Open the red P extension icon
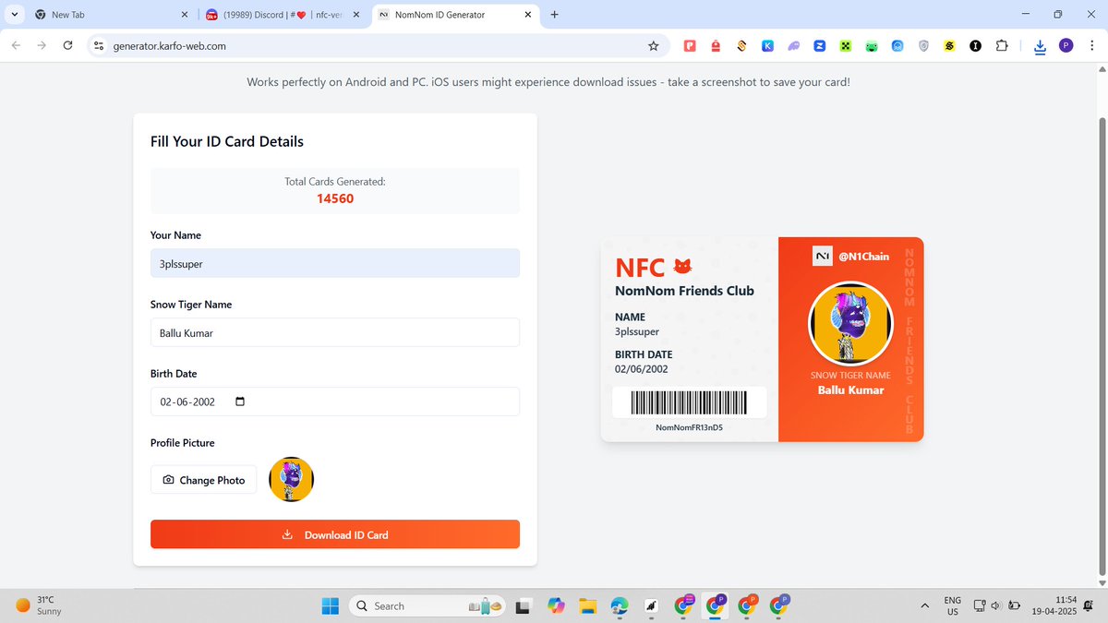1108x623 pixels. 690,45
